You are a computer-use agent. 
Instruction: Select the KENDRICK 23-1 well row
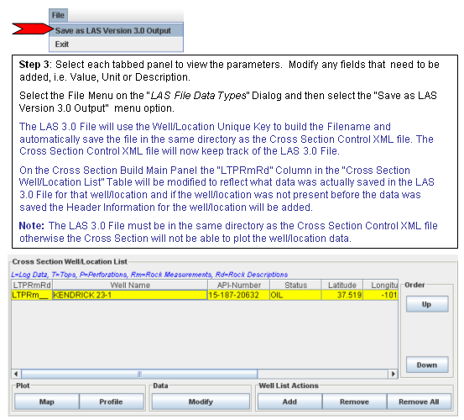pos(205,295)
